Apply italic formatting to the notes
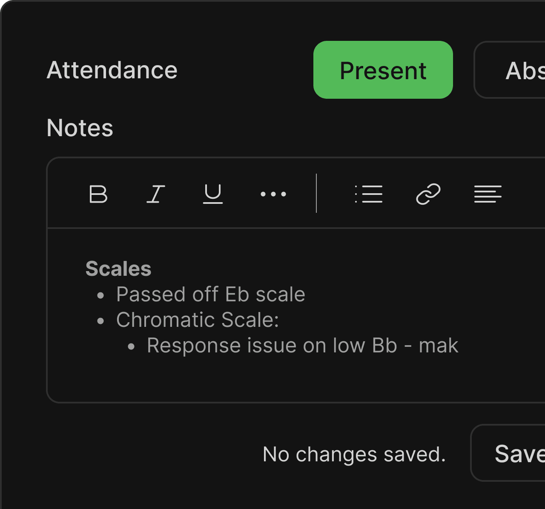The height and width of the screenshot is (509, 545). 155,194
